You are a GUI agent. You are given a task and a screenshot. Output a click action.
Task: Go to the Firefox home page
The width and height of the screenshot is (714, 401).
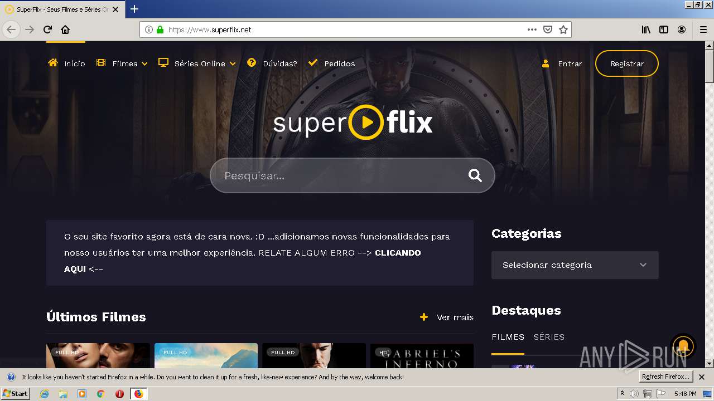(x=65, y=30)
